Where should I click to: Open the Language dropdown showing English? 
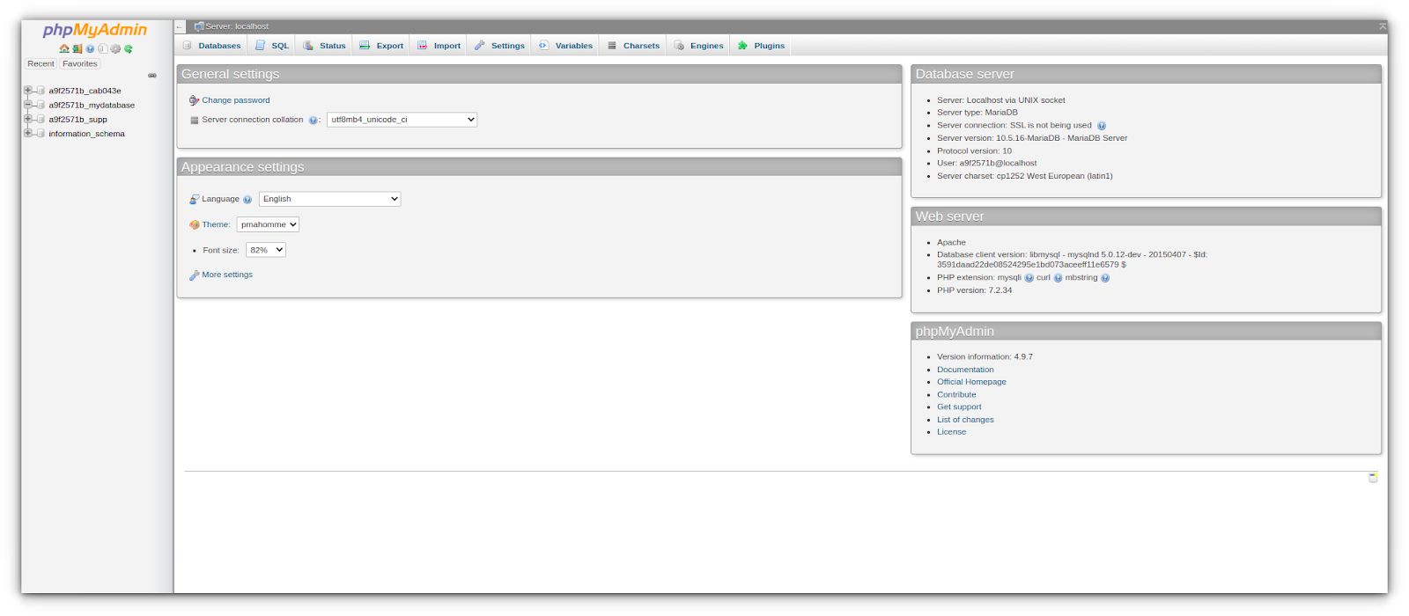[x=329, y=199]
